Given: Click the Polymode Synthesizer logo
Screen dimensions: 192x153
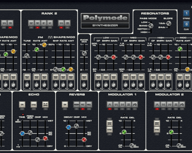Looking at the screenshot, I should tap(105, 21).
